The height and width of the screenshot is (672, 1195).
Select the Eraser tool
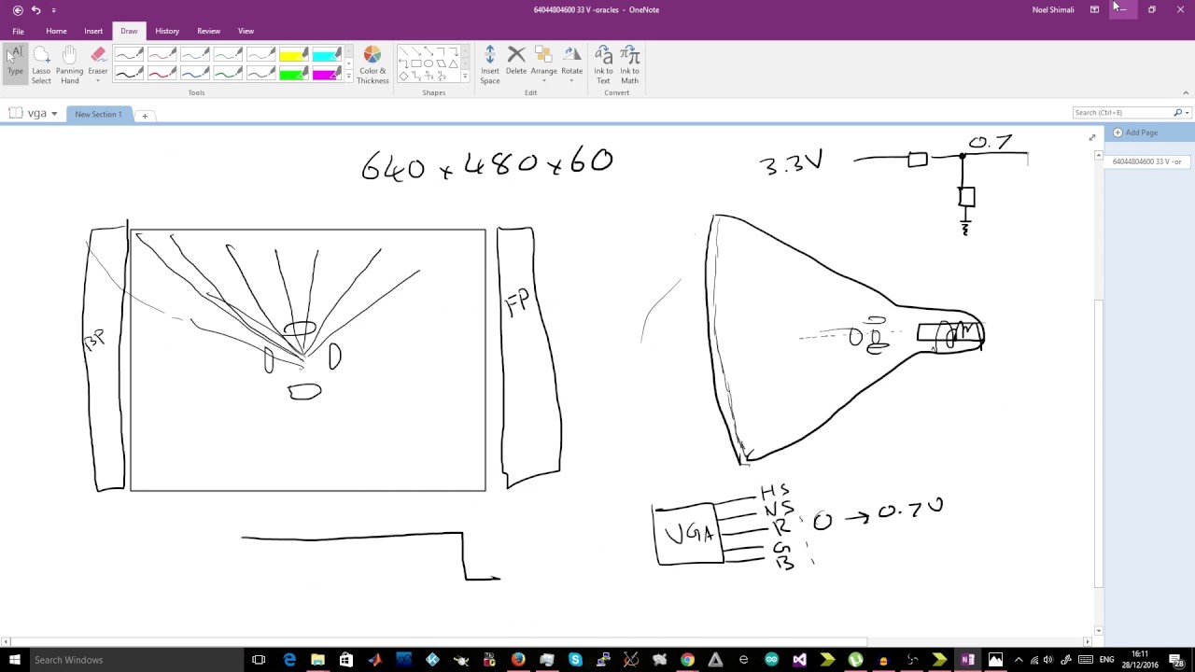click(98, 60)
